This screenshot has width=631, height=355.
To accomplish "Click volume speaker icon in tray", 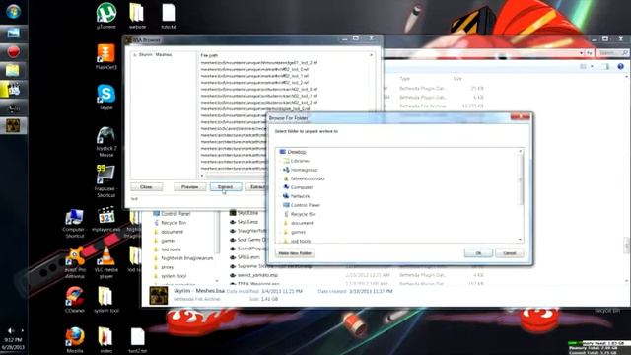I will (x=11, y=331).
